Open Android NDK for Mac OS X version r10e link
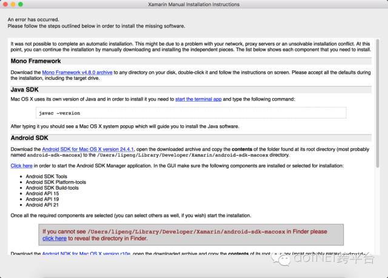This screenshot has width=388, height=278. click(x=86, y=254)
